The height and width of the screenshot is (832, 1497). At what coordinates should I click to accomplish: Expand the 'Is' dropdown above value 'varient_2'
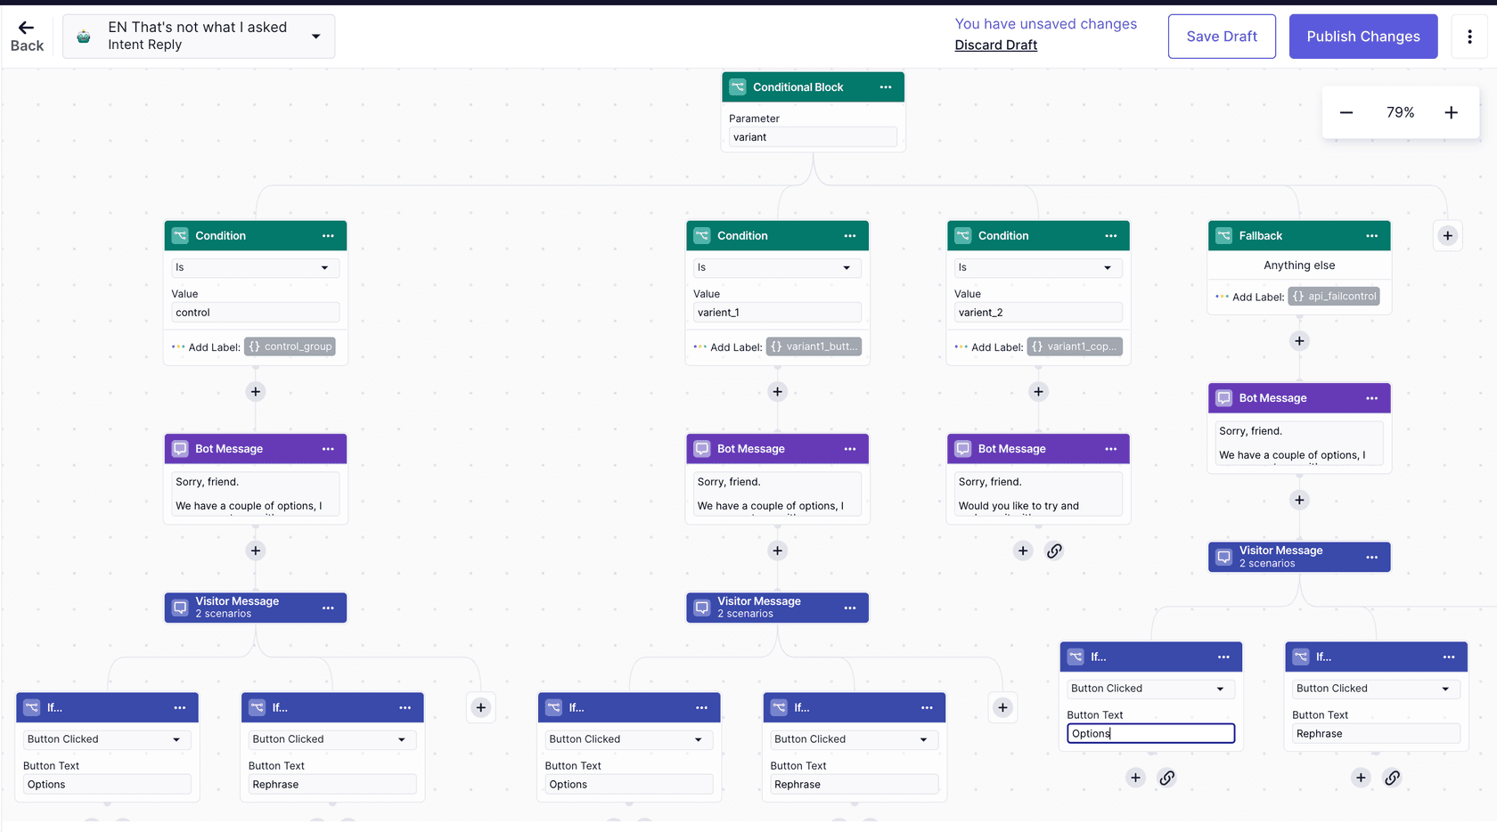click(1038, 267)
